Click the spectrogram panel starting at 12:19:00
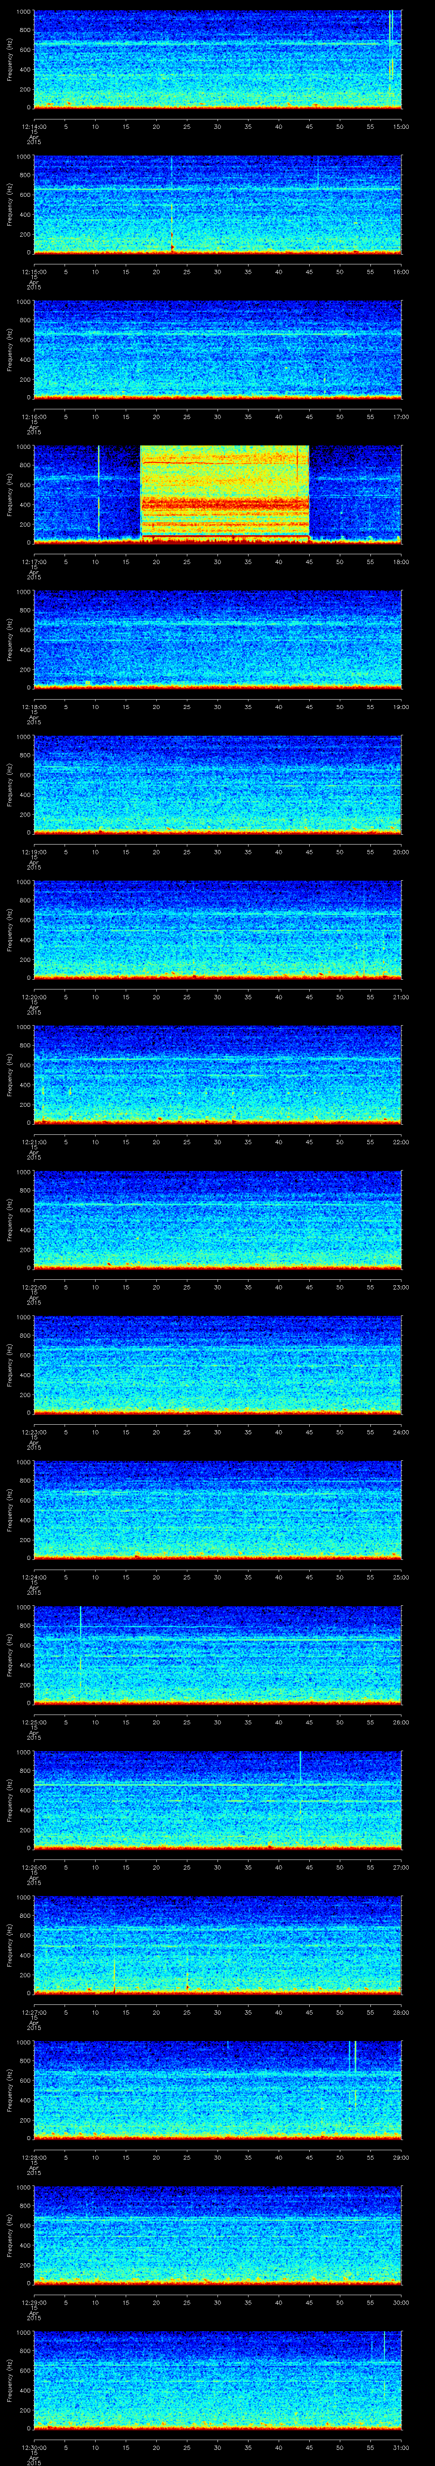Image resolution: width=435 pixels, height=2466 pixels. [x=218, y=785]
